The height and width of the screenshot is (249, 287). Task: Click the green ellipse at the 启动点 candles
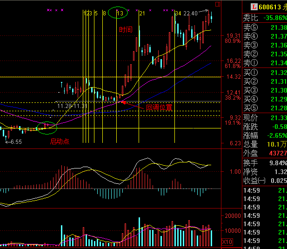pyautogui.click(x=47, y=127)
